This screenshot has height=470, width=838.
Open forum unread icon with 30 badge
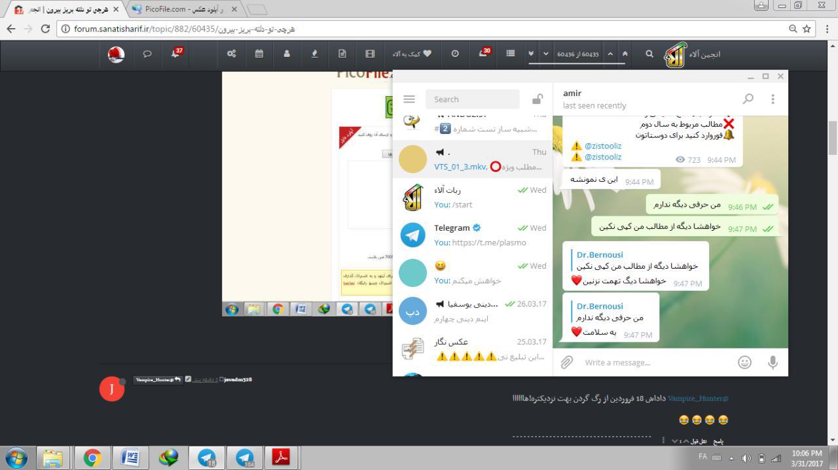tap(484, 53)
